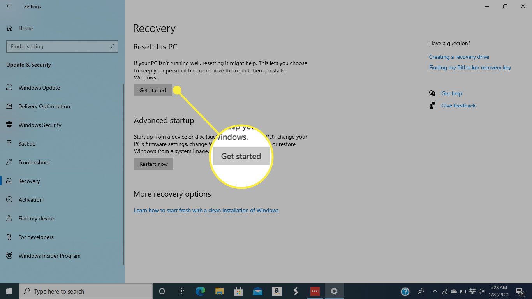The image size is (532, 299).
Task: Click the OneDrive cloud tray icon
Action: click(454, 291)
